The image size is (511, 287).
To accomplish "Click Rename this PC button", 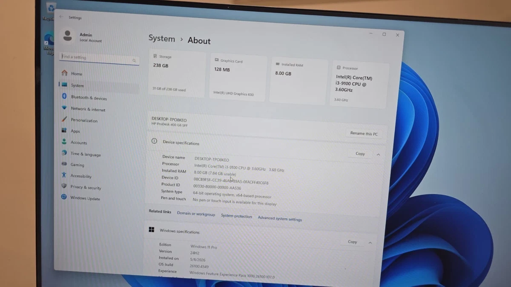I will (x=364, y=134).
